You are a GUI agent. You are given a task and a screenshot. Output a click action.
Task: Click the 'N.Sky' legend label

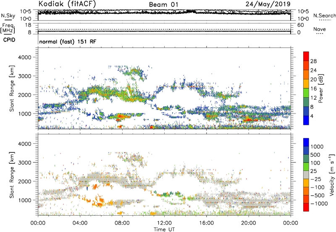[8, 15]
